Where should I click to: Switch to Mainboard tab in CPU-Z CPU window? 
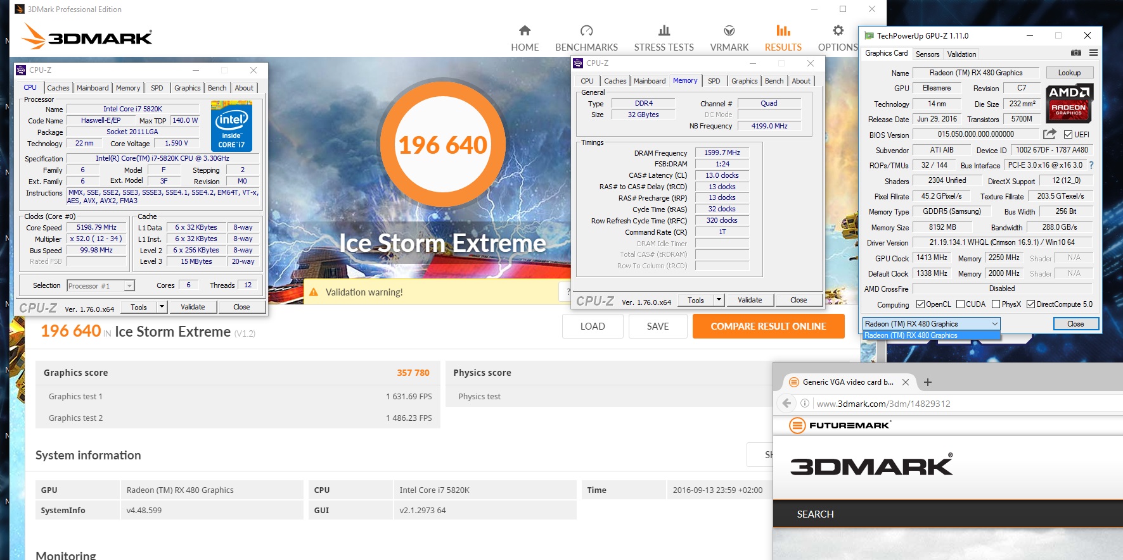click(93, 88)
